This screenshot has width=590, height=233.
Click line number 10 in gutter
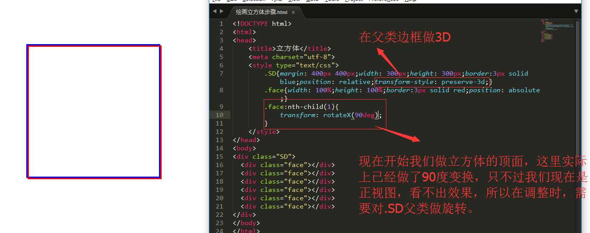point(219,115)
